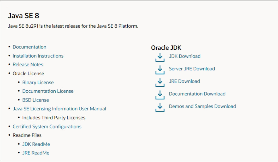View the Installation Instructions link
The height and width of the screenshot is (162, 278).
click(38, 56)
